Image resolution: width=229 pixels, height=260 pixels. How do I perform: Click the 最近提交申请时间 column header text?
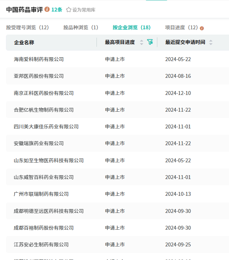click(x=185, y=42)
